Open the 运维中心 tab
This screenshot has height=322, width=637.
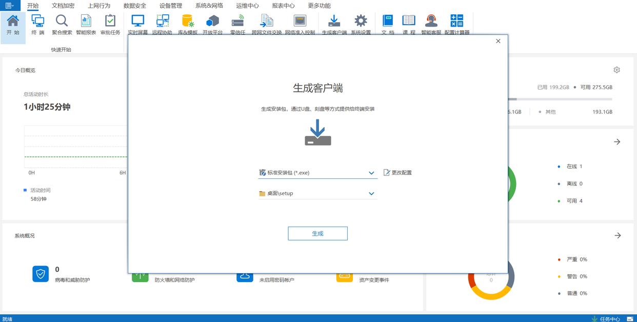248,6
